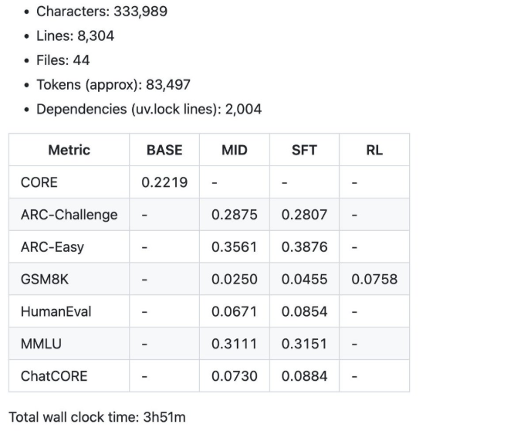The height and width of the screenshot is (431, 531).
Task: Click the CORE base score 0.2219
Action: click(x=164, y=182)
